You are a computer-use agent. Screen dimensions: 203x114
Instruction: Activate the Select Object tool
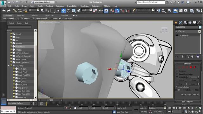[42, 10]
